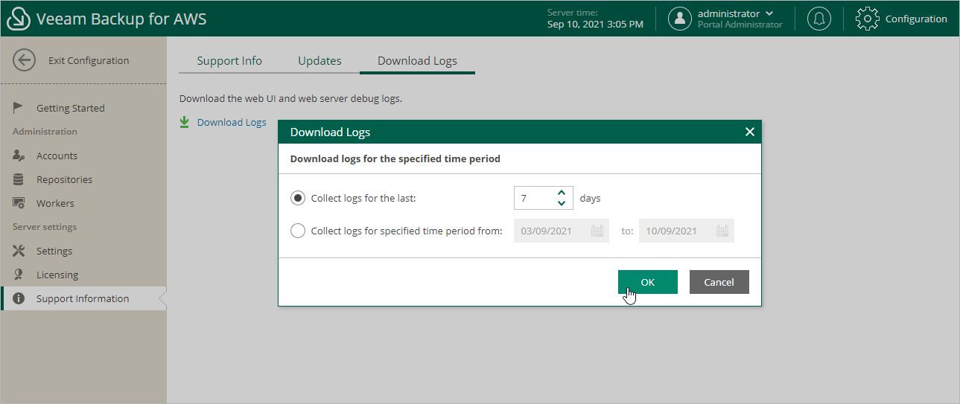The width and height of the screenshot is (960, 404).
Task: Close the Download Logs dialog
Action: 750,132
